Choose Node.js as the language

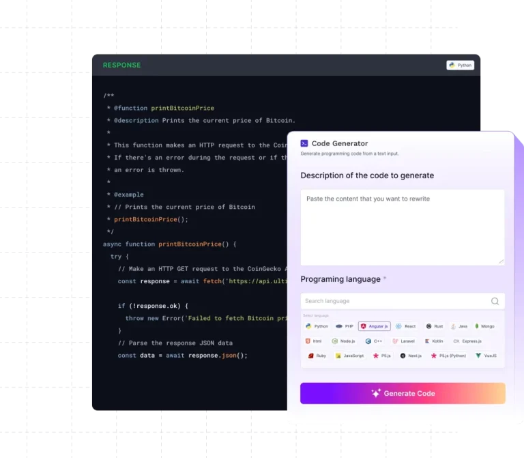click(343, 341)
